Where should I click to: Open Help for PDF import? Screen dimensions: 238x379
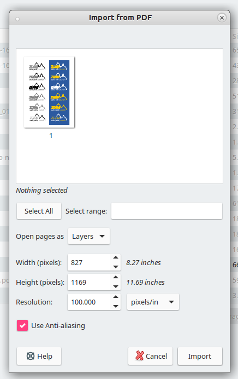(39, 356)
